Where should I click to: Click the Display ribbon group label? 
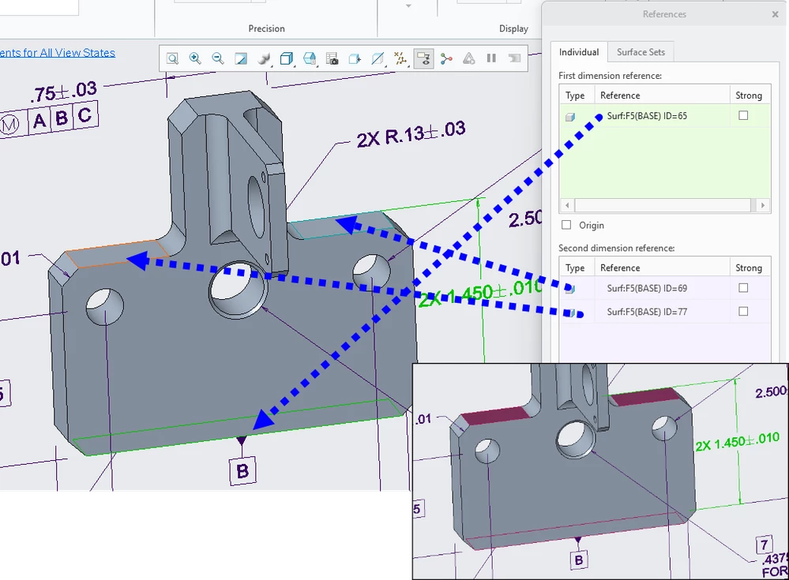pyautogui.click(x=513, y=28)
